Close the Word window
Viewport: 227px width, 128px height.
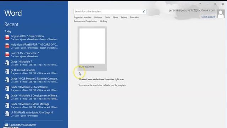point(223,4)
